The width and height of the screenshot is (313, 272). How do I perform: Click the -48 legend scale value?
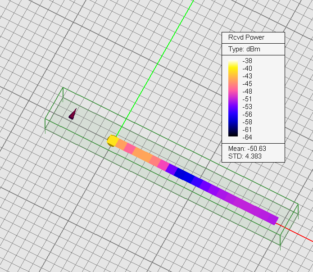pos(247,91)
